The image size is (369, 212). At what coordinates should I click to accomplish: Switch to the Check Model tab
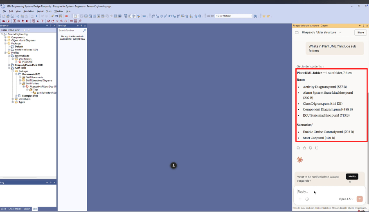pyautogui.click(x=15, y=209)
